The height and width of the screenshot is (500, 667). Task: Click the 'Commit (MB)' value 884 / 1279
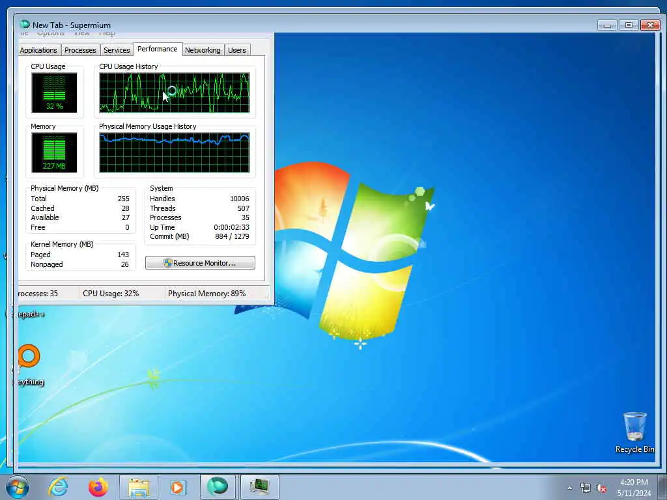(233, 236)
